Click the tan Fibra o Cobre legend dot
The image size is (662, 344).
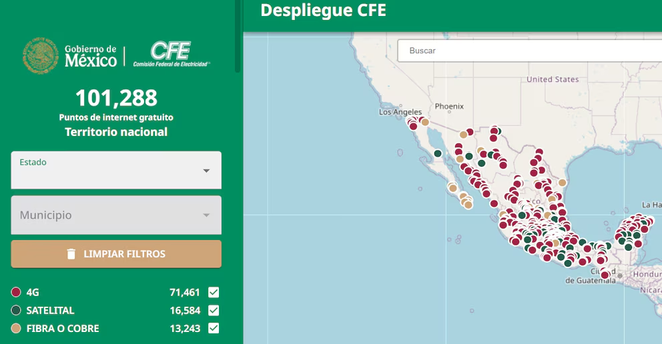(x=16, y=329)
